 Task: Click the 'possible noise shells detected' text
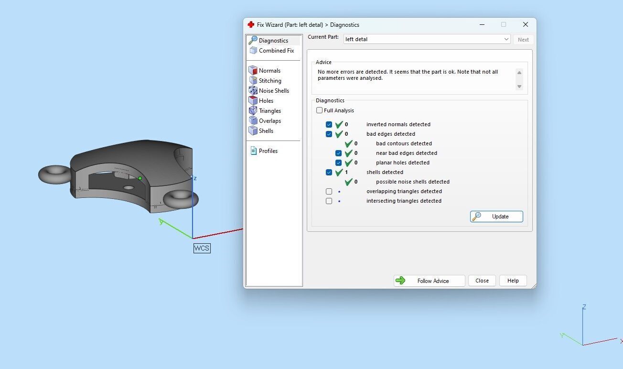[x=413, y=182]
